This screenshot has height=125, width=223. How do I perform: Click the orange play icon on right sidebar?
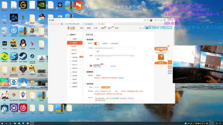170,62
